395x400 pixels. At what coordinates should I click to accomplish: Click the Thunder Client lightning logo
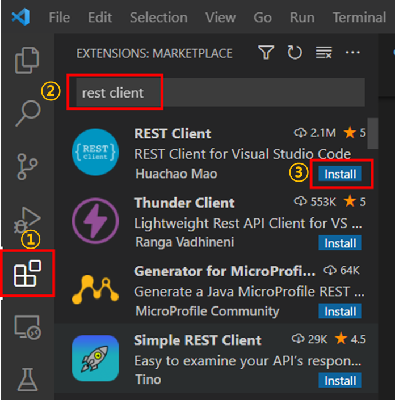tap(95, 221)
